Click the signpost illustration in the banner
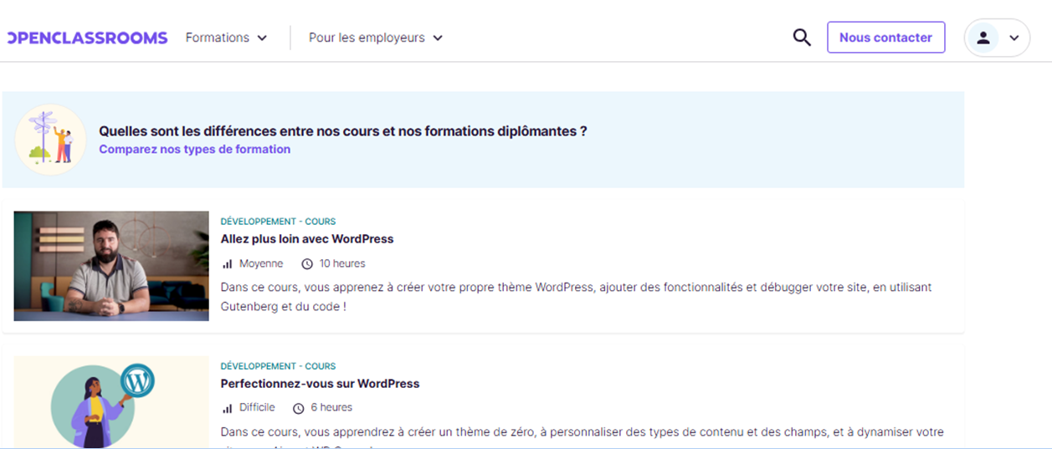The width and height of the screenshot is (1052, 449). coord(51,140)
